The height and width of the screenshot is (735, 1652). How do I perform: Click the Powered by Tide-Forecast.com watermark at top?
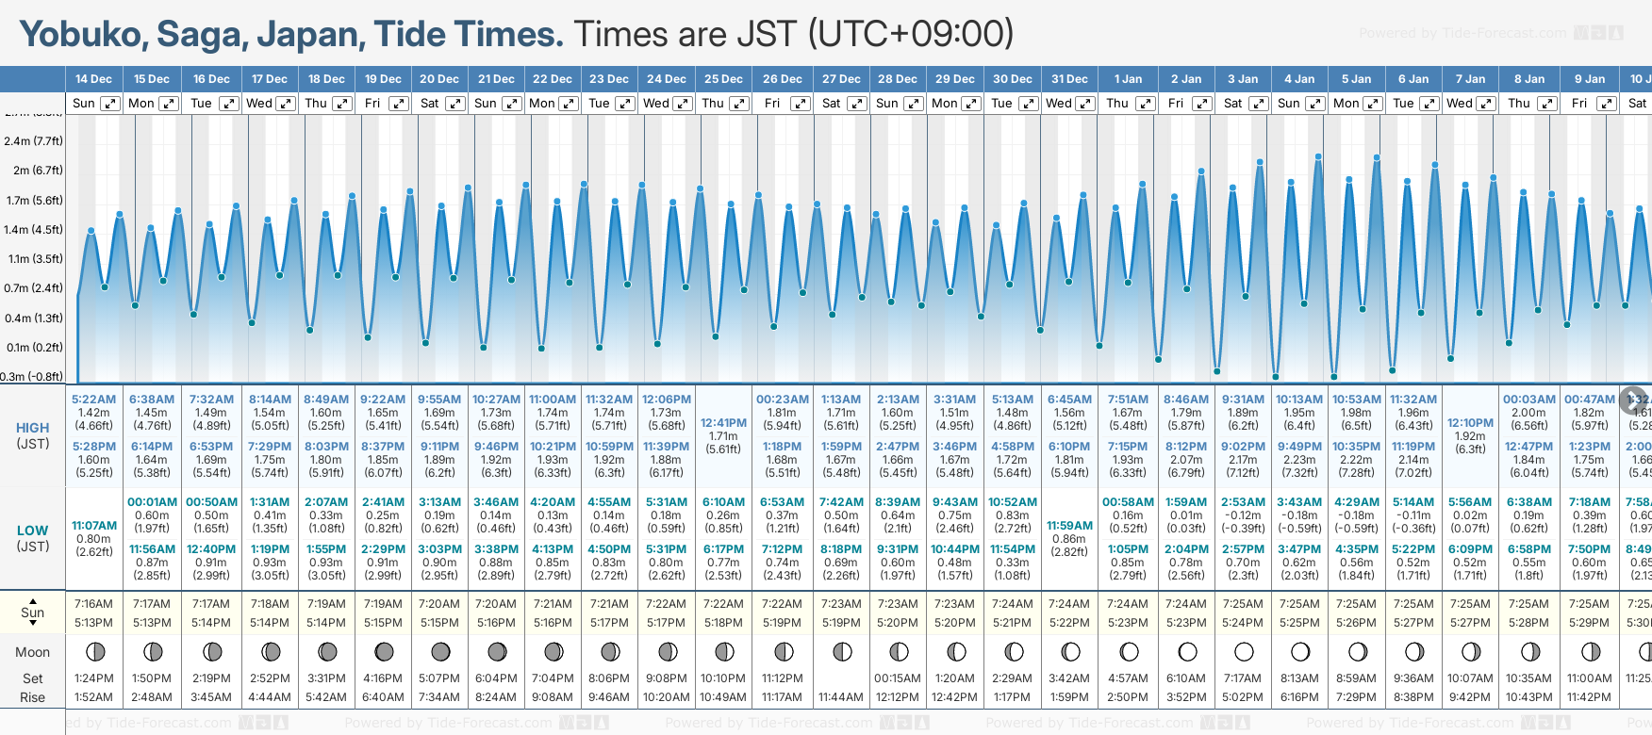(x=1462, y=33)
